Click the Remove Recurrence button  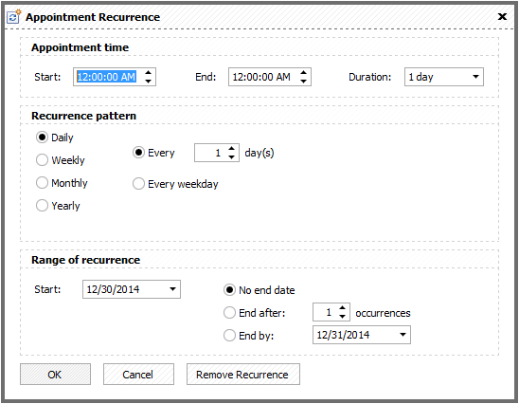[x=243, y=375]
